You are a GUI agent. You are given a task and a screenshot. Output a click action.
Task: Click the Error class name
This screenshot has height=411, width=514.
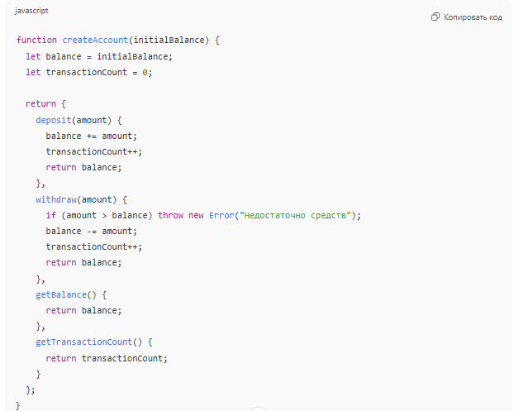[x=221, y=215]
